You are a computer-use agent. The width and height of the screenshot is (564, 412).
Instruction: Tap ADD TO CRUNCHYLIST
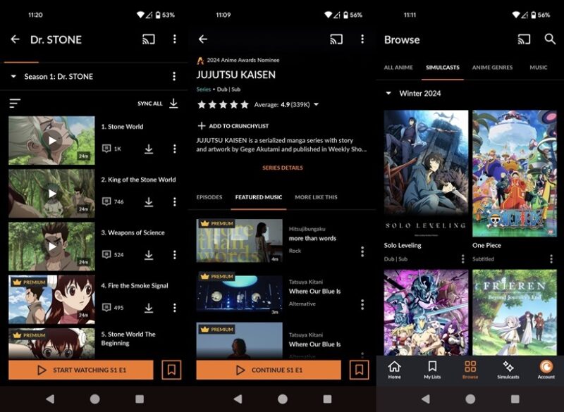pyautogui.click(x=238, y=126)
